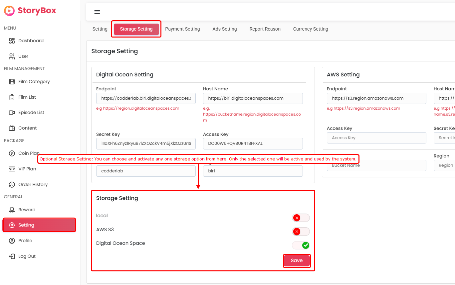This screenshot has width=455, height=285.
Task: Click the hamburger menu icon
Action: 97,12
